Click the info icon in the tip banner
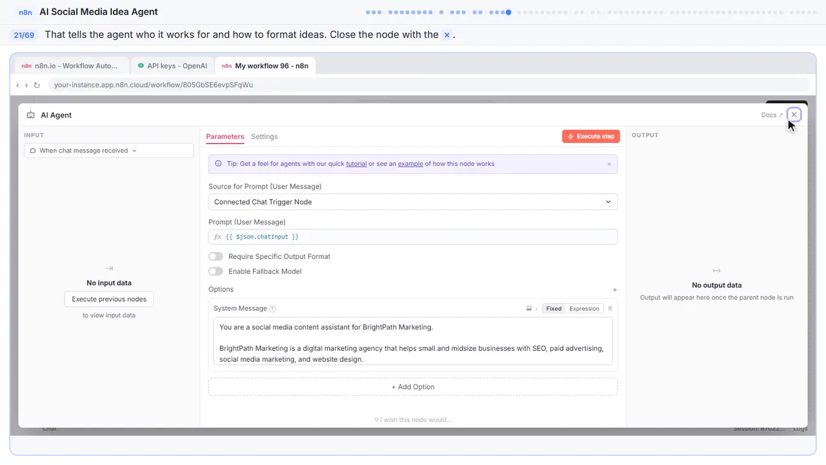Image resolution: width=826 pixels, height=465 pixels. pos(218,164)
